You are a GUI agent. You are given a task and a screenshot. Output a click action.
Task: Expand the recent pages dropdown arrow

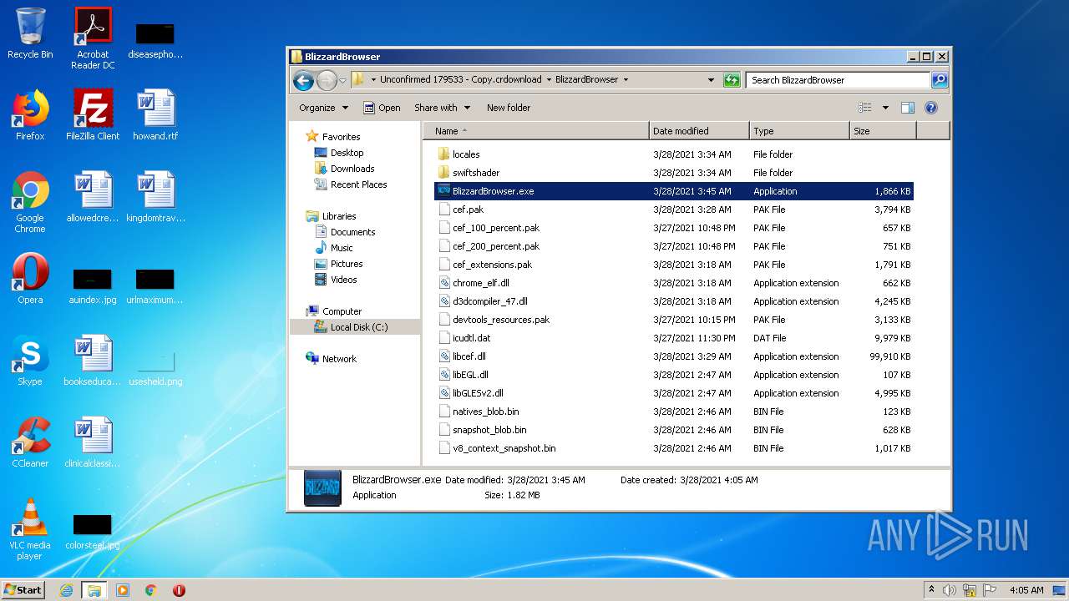pos(342,81)
